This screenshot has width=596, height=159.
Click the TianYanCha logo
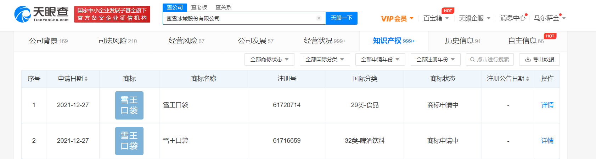pyautogui.click(x=41, y=14)
